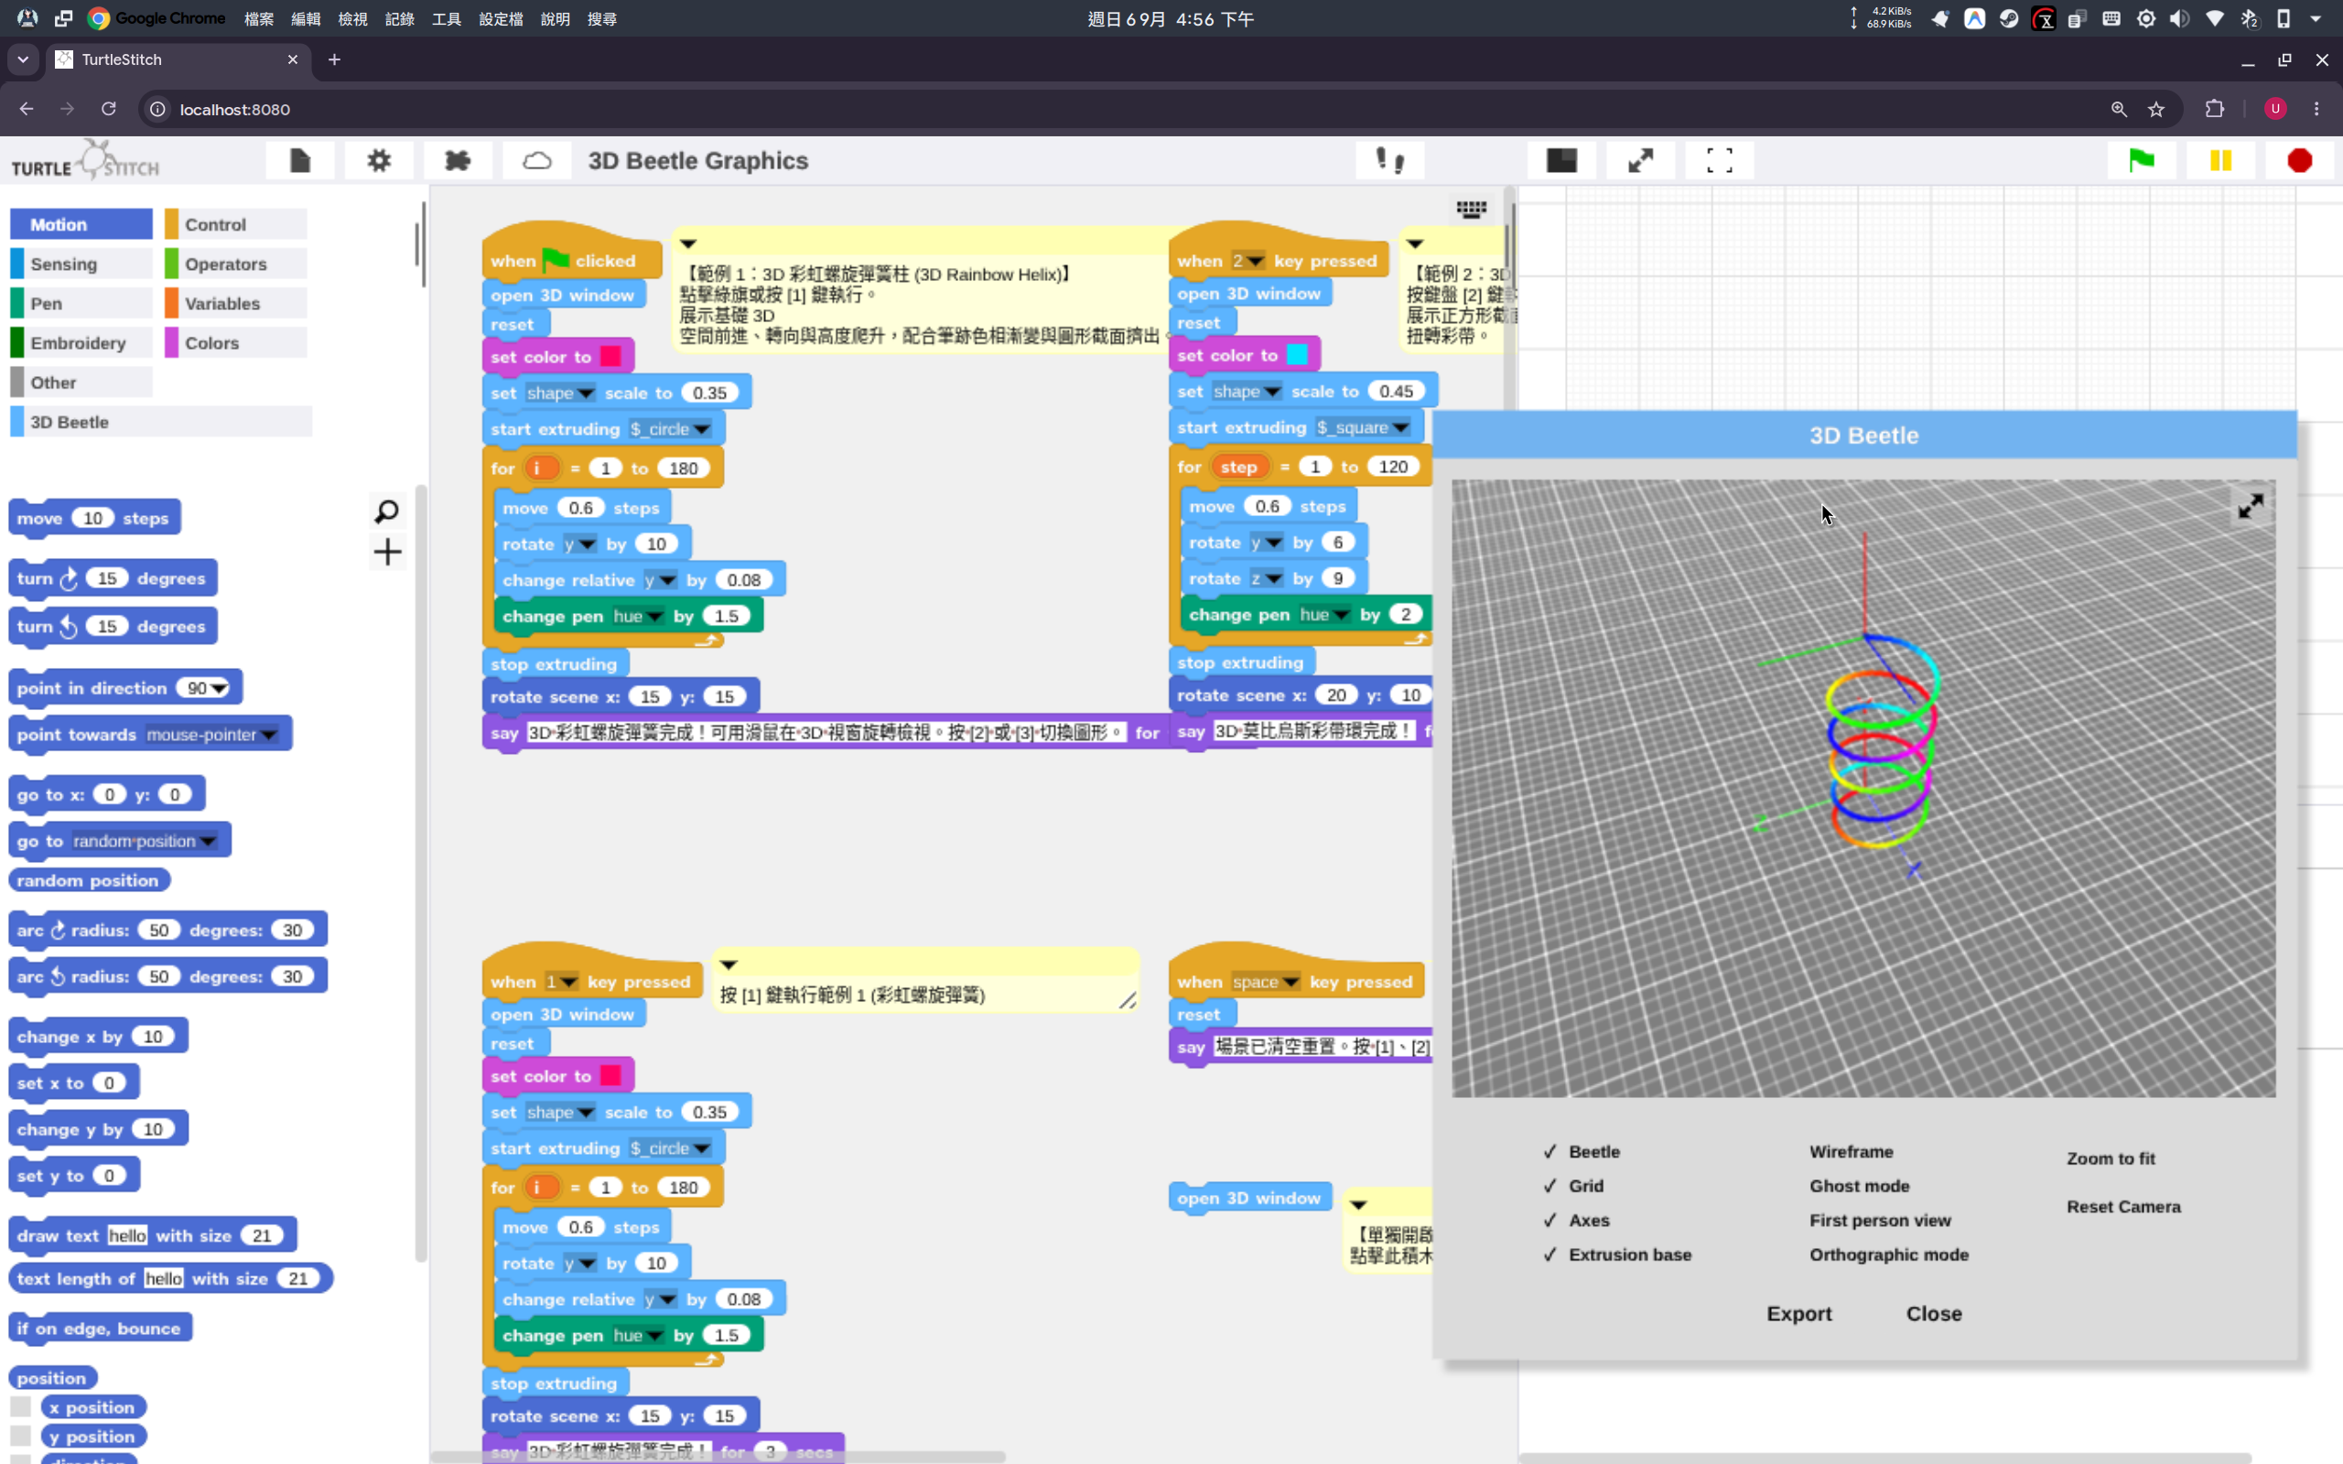Open the random position dropdown in go to
2343x1464 pixels.
[x=208, y=842]
